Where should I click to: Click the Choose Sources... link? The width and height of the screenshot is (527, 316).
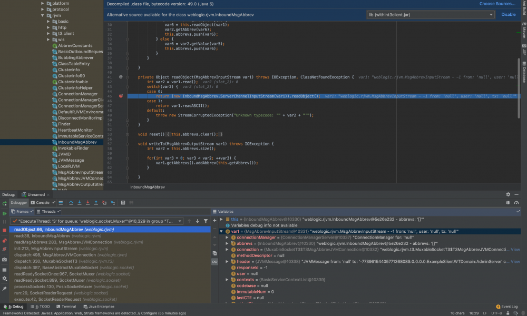(x=497, y=4)
